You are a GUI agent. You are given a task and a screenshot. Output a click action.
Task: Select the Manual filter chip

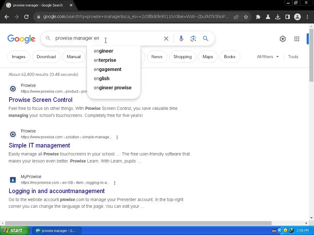pyautogui.click(x=74, y=57)
